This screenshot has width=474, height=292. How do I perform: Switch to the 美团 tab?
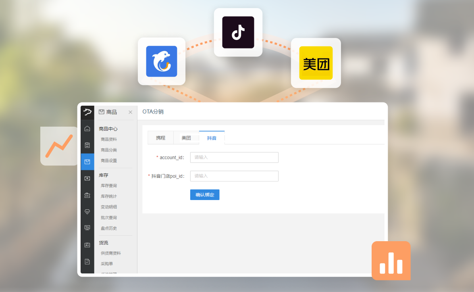[x=186, y=138]
